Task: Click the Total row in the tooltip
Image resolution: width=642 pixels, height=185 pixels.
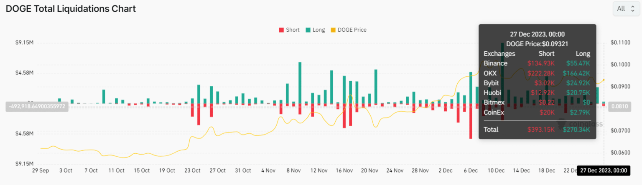Action: [x=537, y=130]
